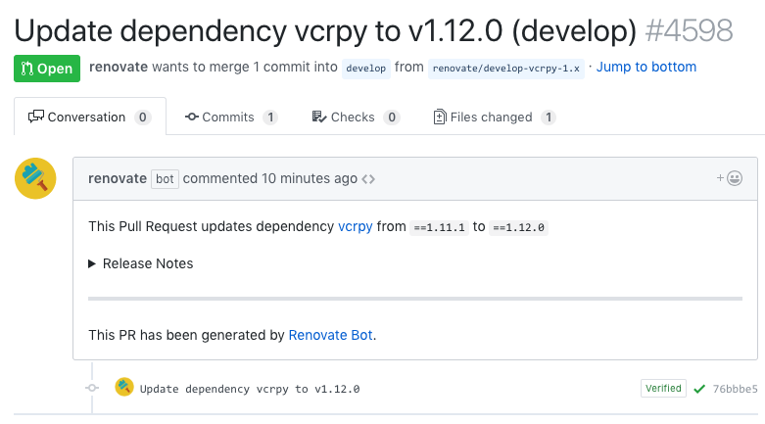Click the Verified signature badge
The height and width of the screenshot is (424, 765).
point(663,389)
